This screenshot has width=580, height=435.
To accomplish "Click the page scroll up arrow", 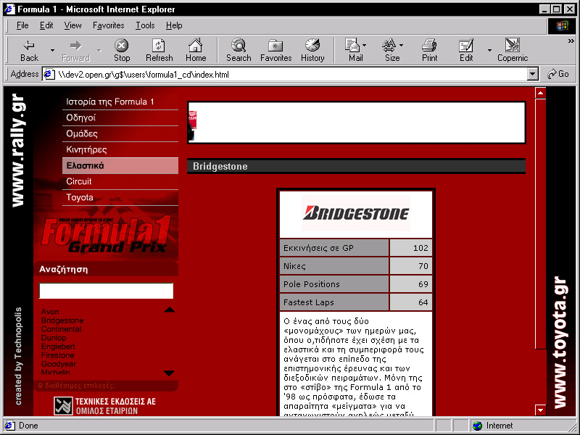I will click(x=540, y=93).
